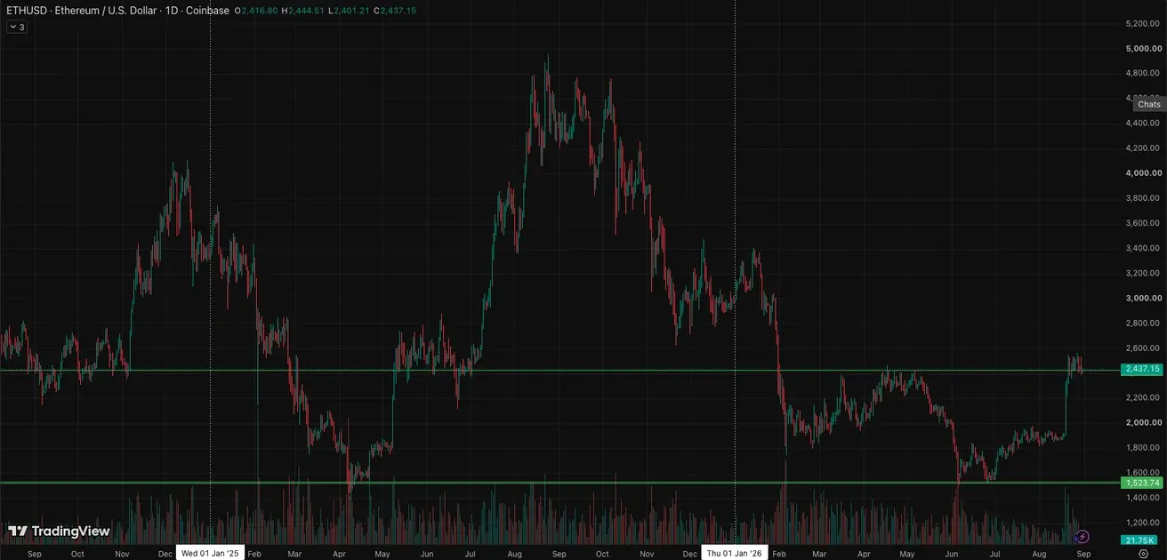1167x560 pixels.
Task: Click the 3,000.00 price axis label
Action: pos(1143,298)
